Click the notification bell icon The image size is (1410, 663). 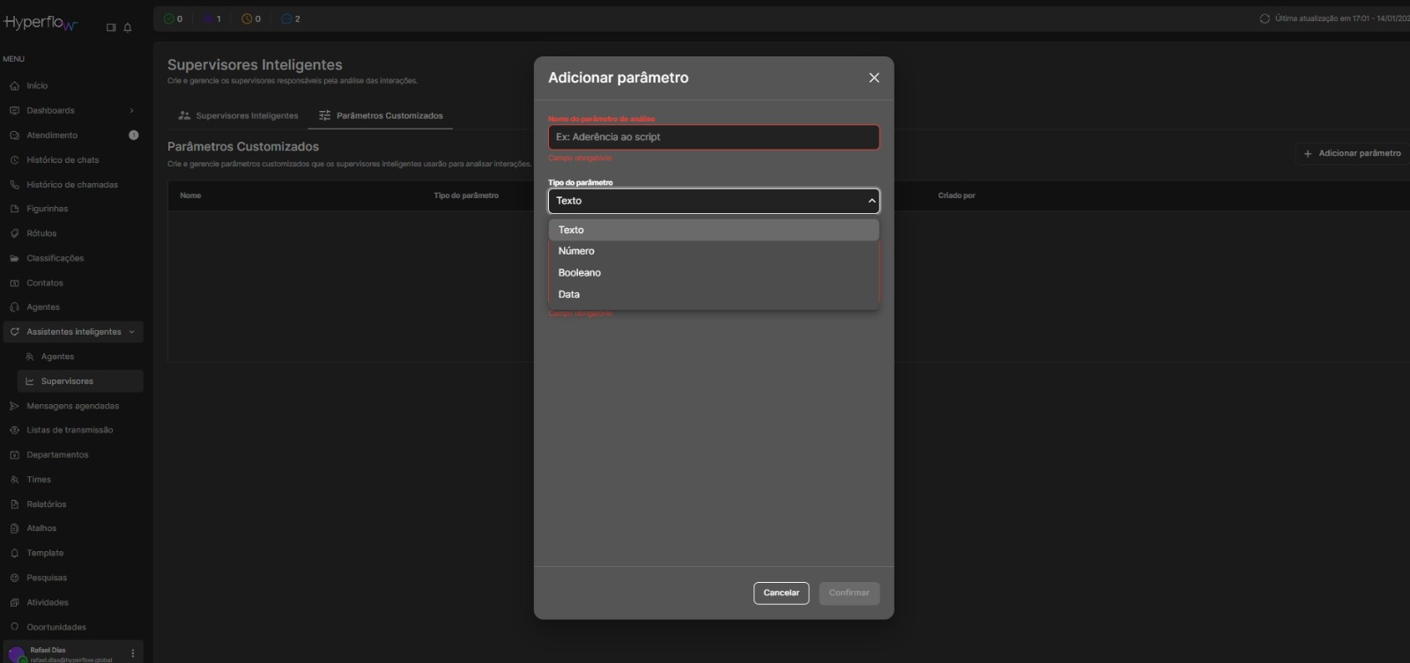128,27
